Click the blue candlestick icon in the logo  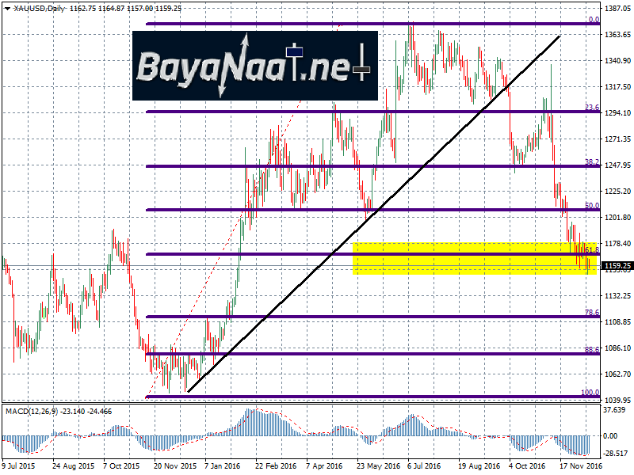tap(295, 52)
